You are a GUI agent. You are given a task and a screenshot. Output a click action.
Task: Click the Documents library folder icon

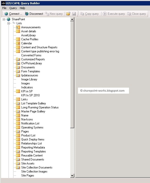pyautogui.click(x=18, y=67)
